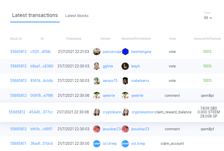This screenshot has height=151, width=224.
Task: Open block 55685811 link
Action: [x=18, y=144]
